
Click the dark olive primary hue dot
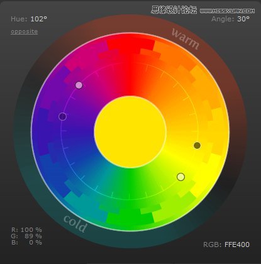(x=197, y=145)
